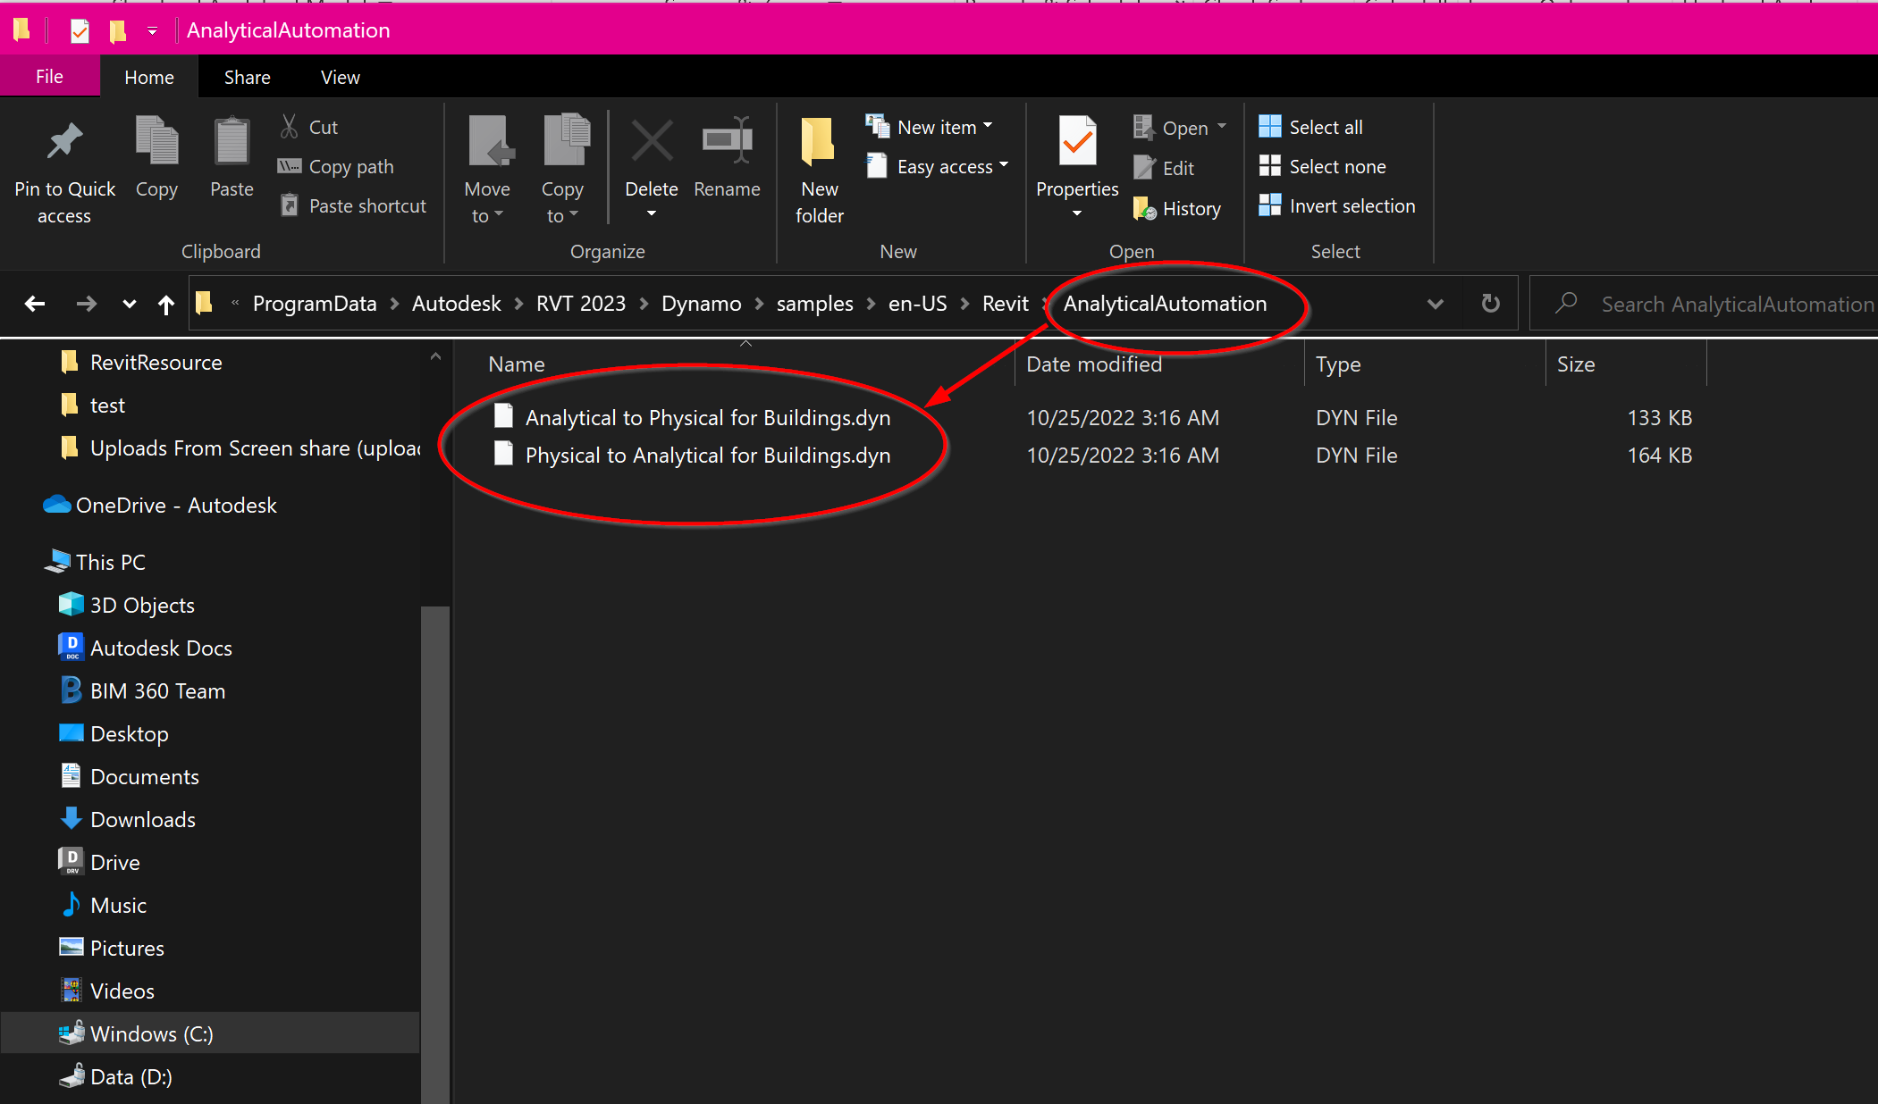Click Select none to clear selection

(x=1323, y=166)
